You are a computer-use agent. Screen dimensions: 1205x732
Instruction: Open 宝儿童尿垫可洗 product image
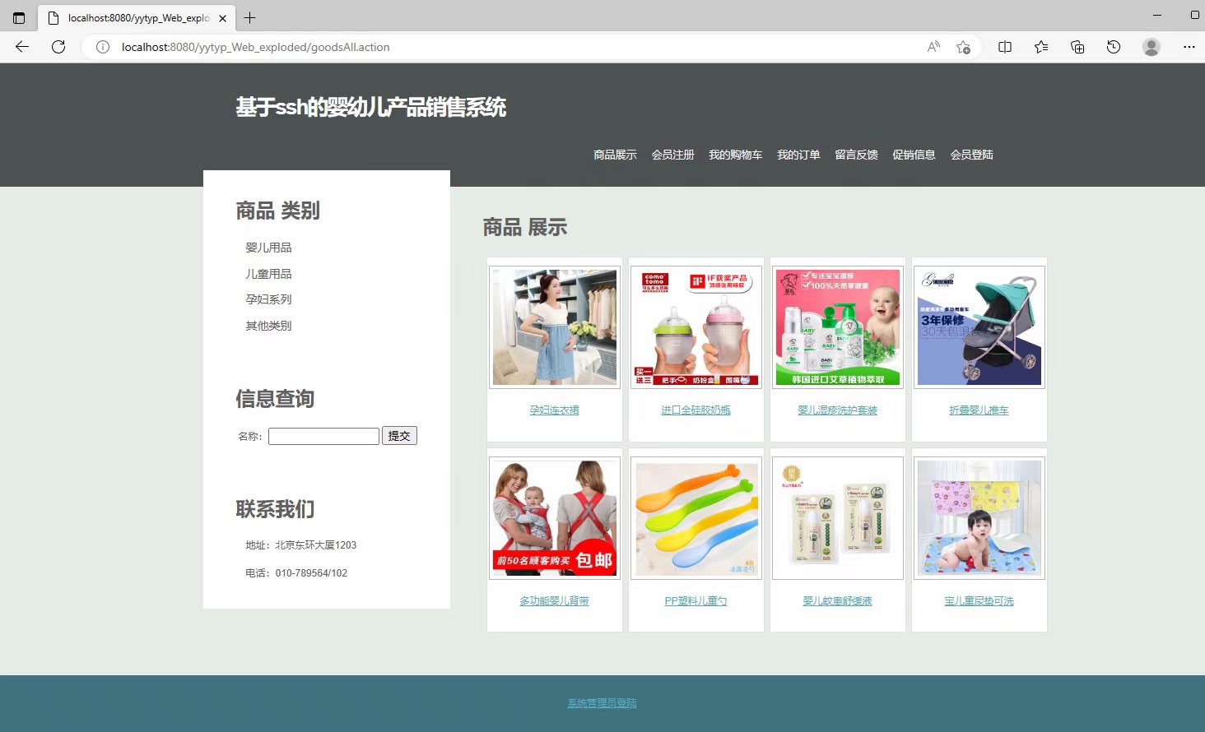[979, 518]
